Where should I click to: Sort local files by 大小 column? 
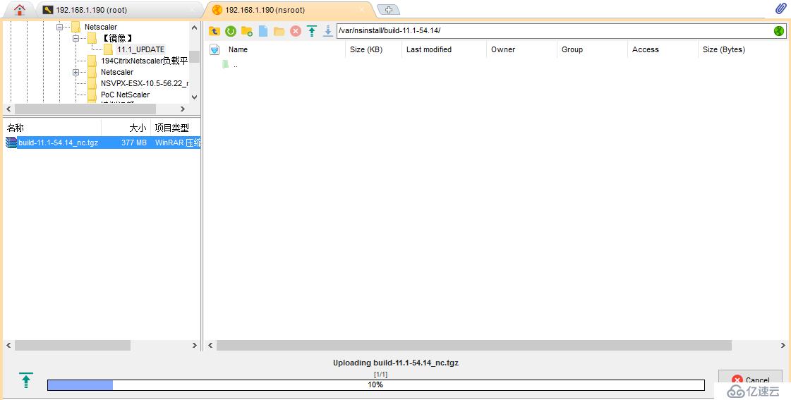pyautogui.click(x=138, y=128)
